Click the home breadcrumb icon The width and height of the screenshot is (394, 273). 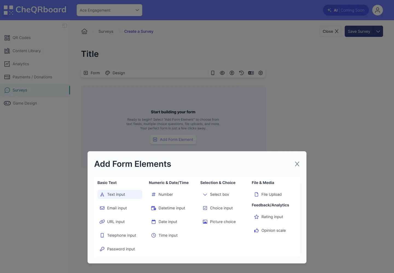tap(85, 31)
